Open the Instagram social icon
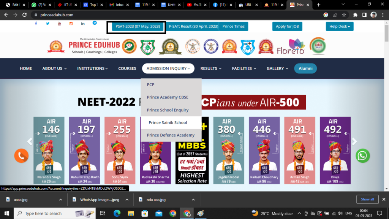Viewport: 389px width, 219px height. click(71, 24)
